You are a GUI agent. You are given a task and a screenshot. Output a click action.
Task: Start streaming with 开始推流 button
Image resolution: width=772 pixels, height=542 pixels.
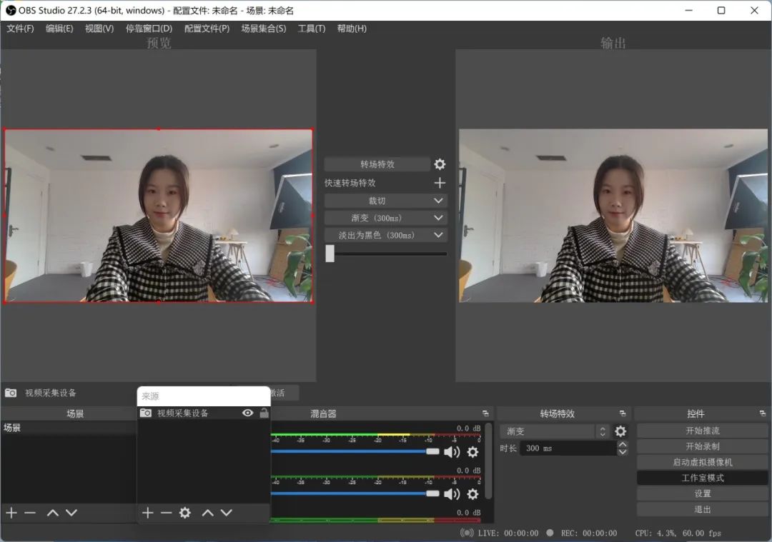click(x=701, y=429)
